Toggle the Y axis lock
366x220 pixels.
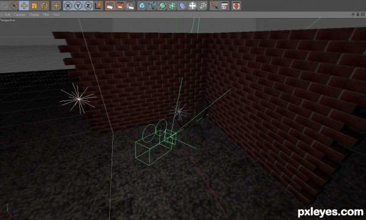78,5
